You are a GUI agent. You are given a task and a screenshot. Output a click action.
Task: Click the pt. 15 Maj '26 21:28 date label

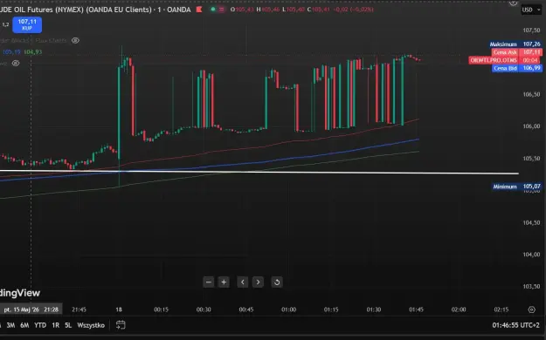coord(31,309)
